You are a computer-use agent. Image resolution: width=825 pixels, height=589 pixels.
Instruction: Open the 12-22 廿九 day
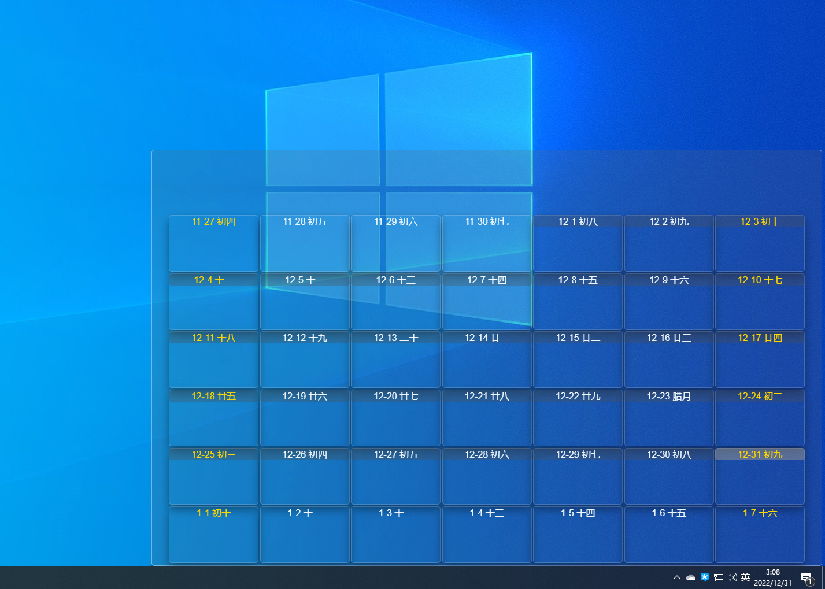[x=578, y=418]
